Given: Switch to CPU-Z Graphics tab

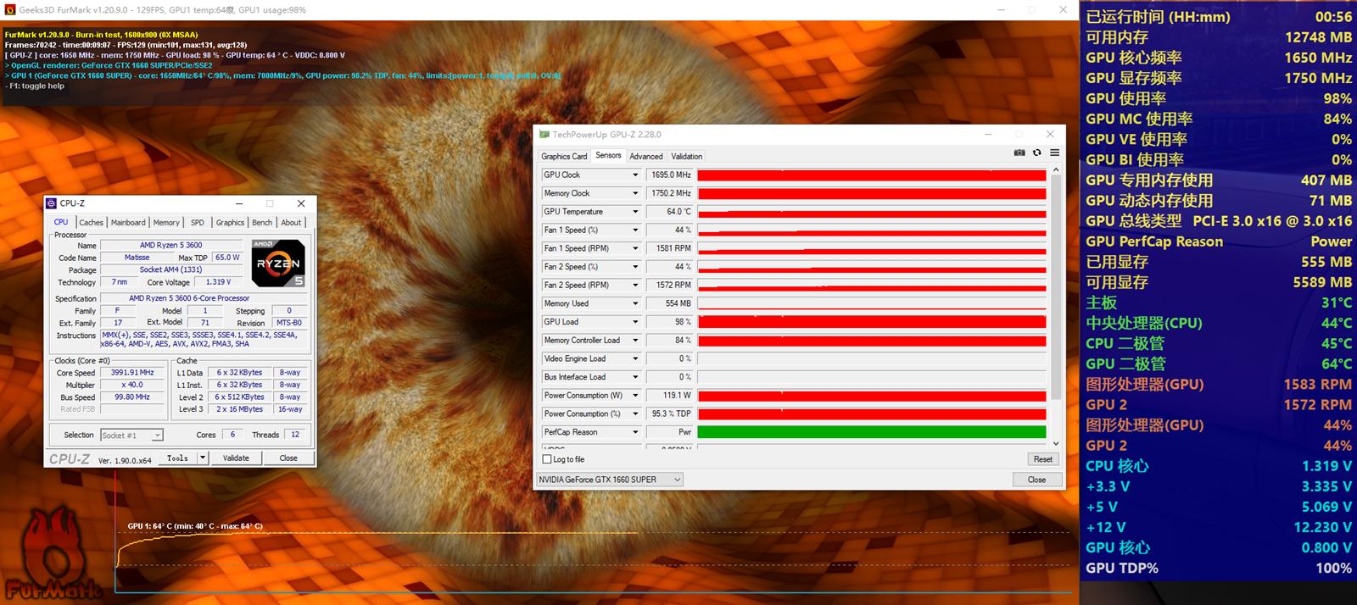Looking at the screenshot, I should (230, 223).
